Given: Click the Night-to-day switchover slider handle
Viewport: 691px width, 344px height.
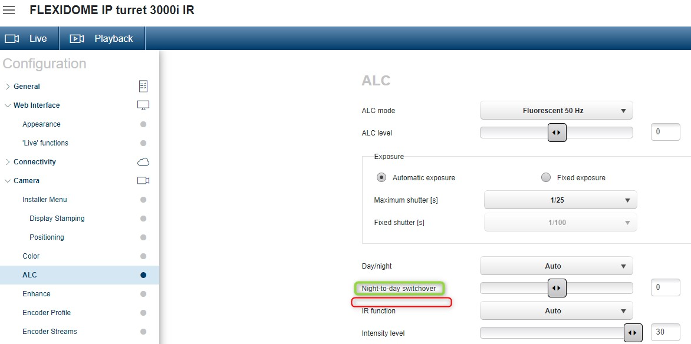Looking at the screenshot, I should pos(557,288).
